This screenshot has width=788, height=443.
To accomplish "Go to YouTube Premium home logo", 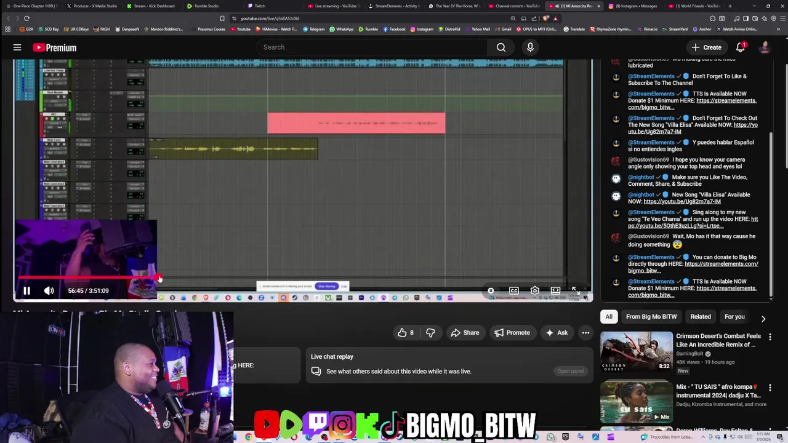I will (x=55, y=47).
